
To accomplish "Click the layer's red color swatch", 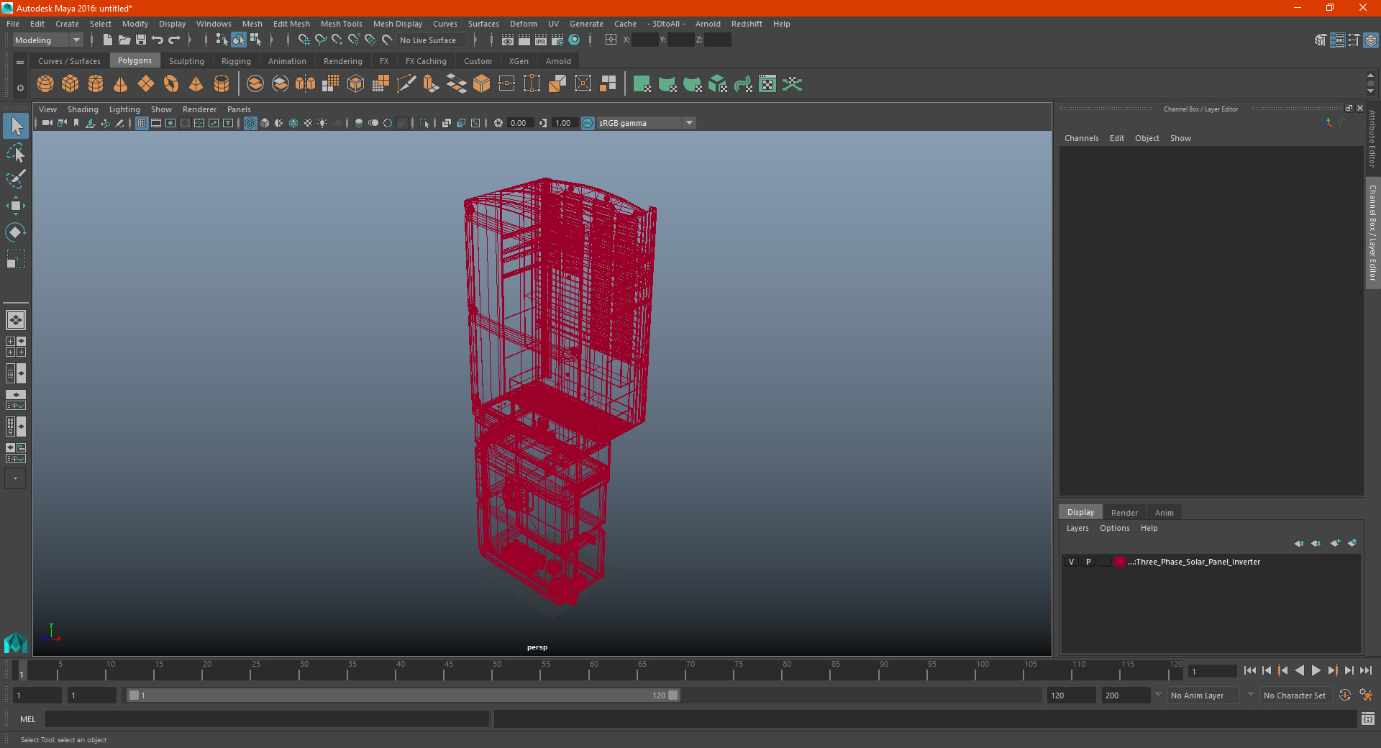I will coord(1120,562).
